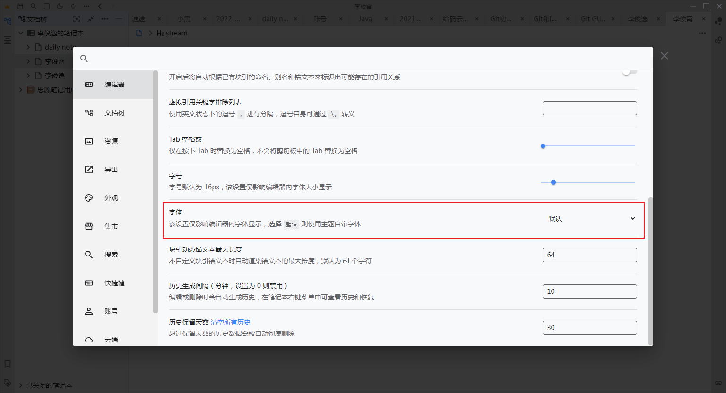Image resolution: width=726 pixels, height=393 pixels.
Task: Switch to dark mode via the moon icon
Action: pyautogui.click(x=60, y=6)
